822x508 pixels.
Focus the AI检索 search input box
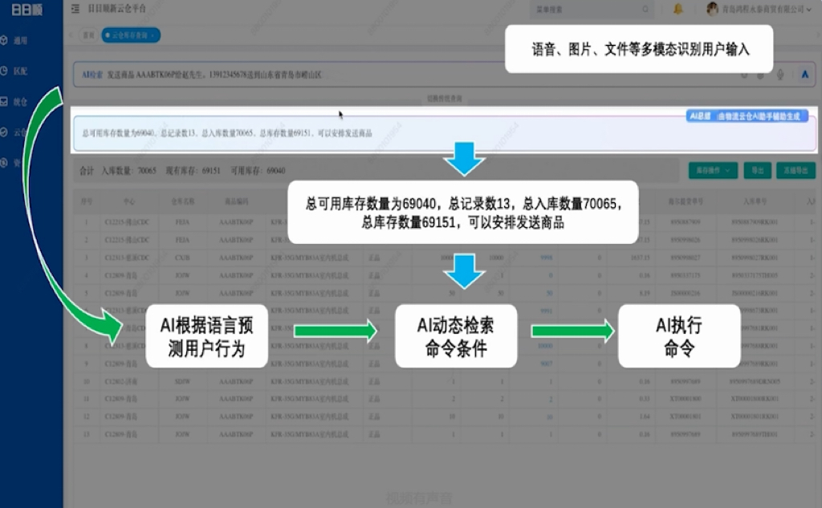pos(401,75)
